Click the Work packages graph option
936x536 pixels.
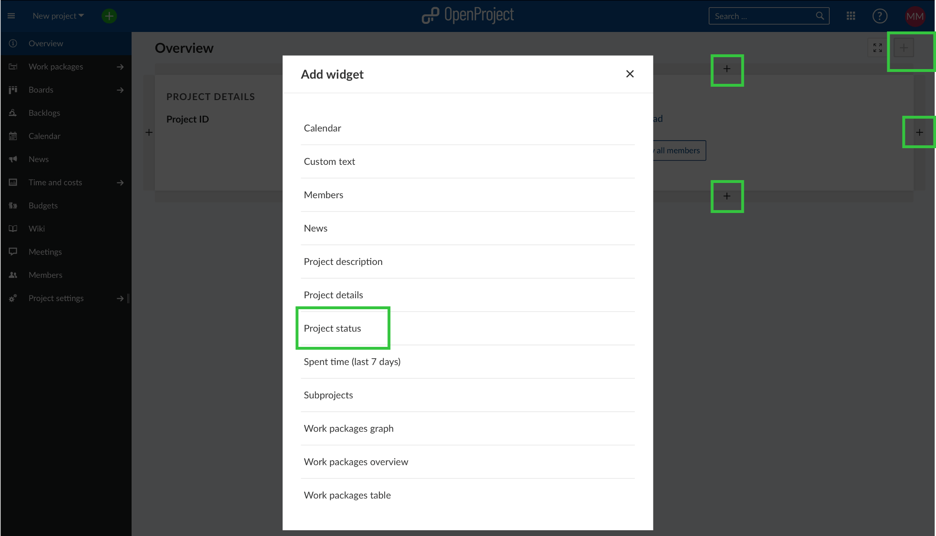pos(348,428)
